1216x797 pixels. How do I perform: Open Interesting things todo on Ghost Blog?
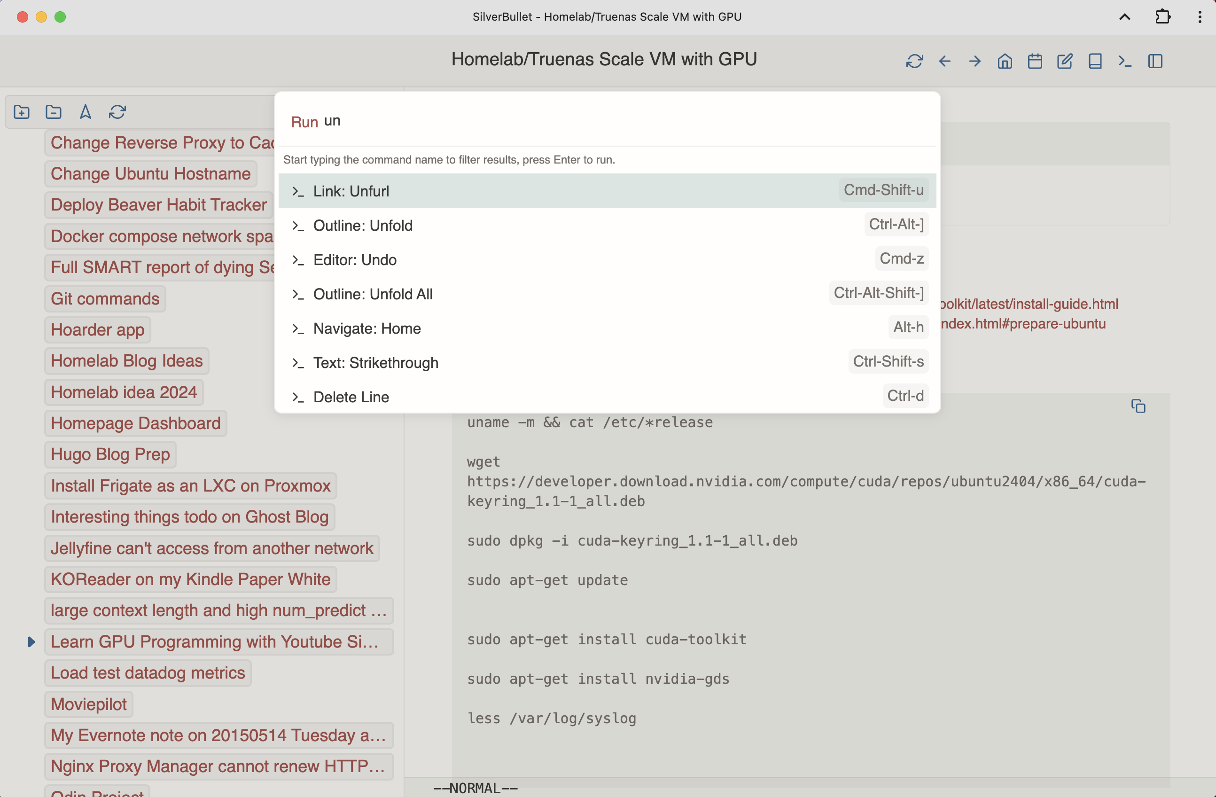[x=189, y=516]
